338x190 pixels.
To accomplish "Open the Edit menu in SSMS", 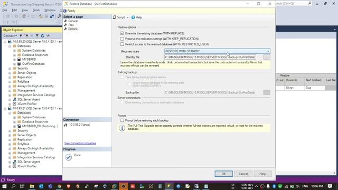I will (x=14, y=10).
